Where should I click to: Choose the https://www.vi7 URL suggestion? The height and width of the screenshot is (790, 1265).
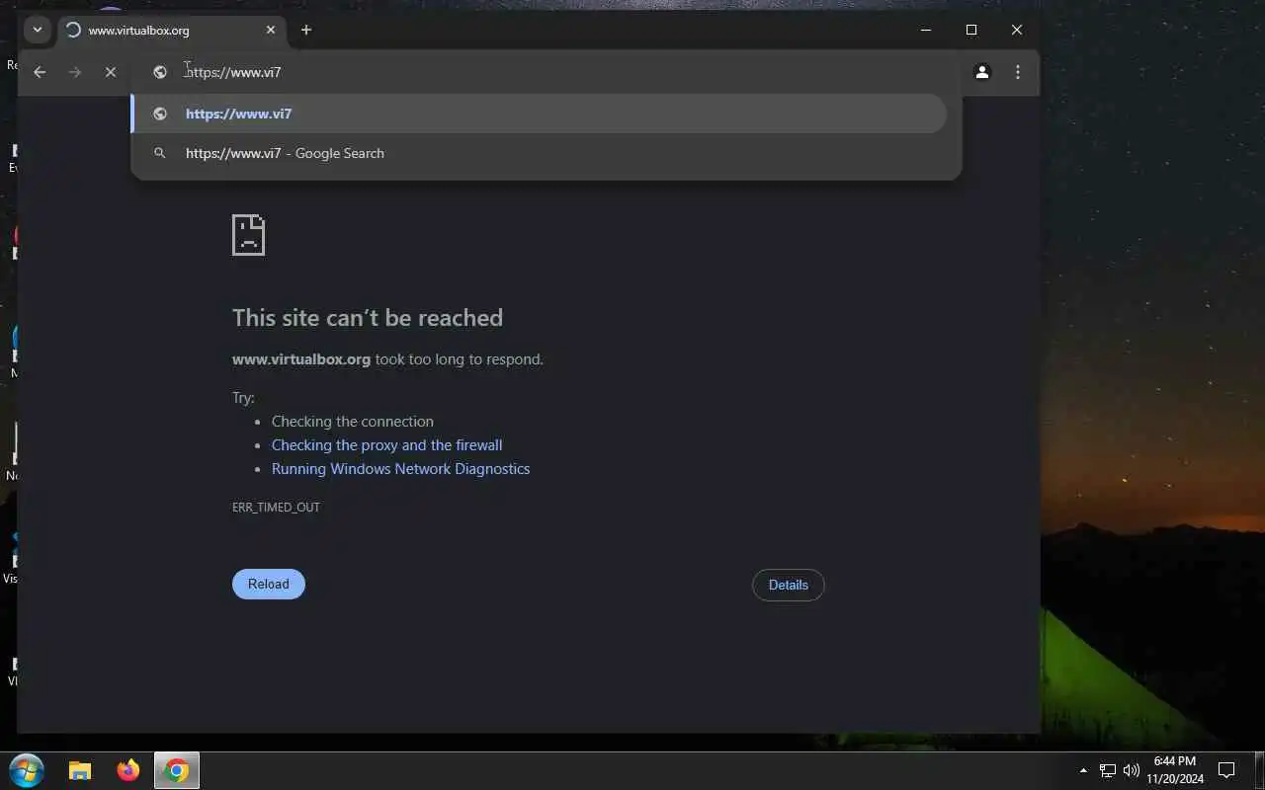[540, 114]
